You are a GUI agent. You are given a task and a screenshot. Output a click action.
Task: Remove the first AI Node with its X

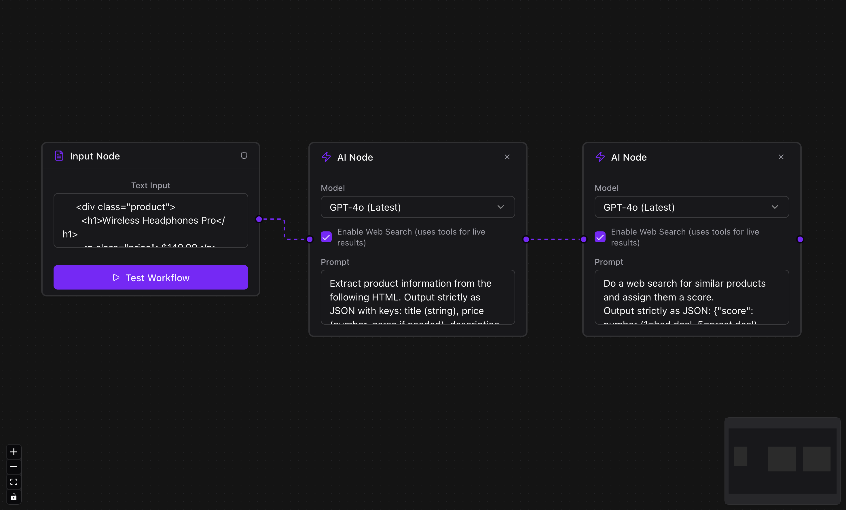point(507,157)
